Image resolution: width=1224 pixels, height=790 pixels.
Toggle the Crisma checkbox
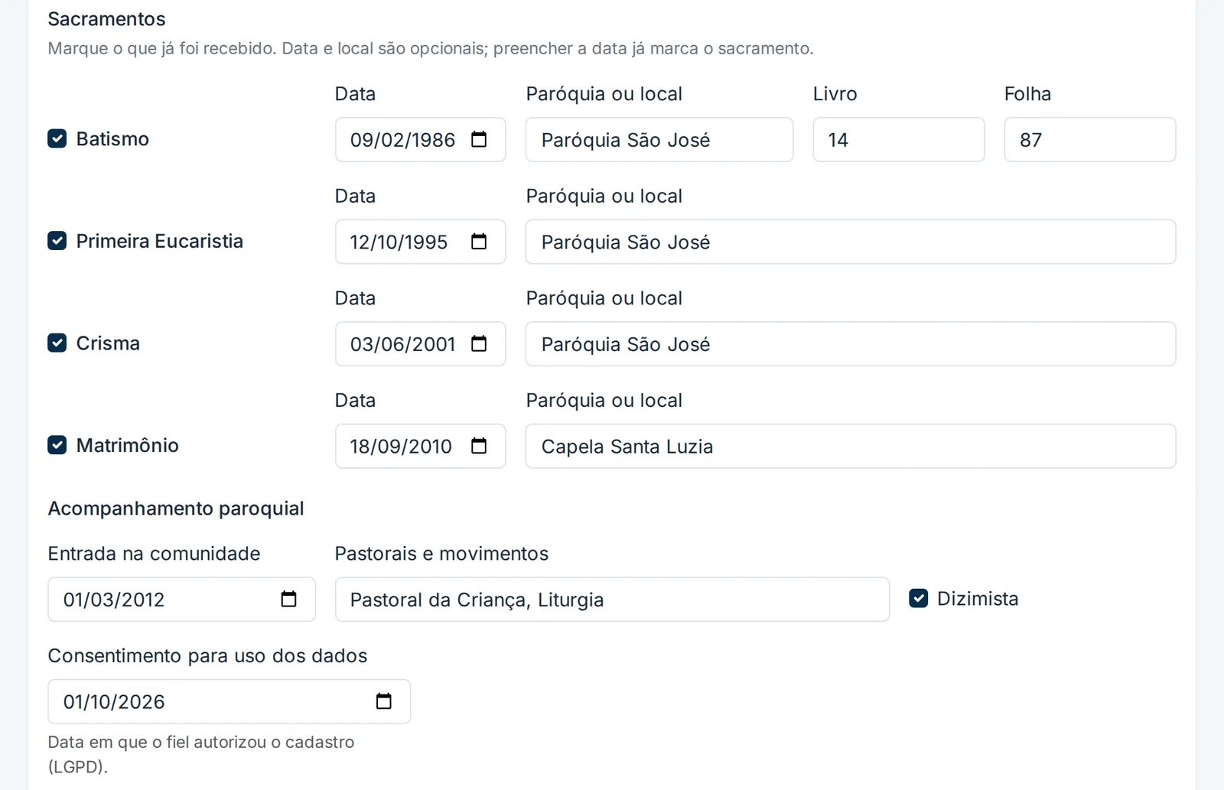point(57,343)
